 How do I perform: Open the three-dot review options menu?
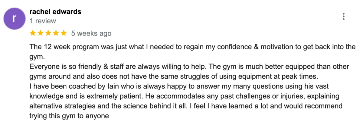point(343,17)
